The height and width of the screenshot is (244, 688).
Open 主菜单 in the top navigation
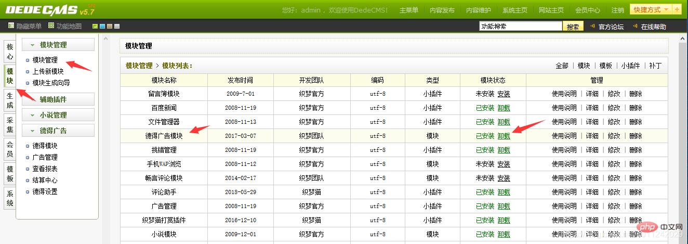tap(409, 10)
